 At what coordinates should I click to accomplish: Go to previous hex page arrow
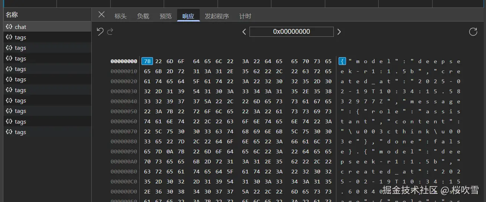[244, 32]
